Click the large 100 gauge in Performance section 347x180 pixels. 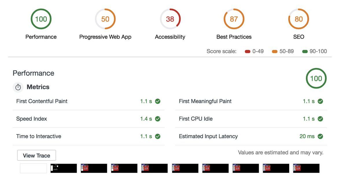316,78
